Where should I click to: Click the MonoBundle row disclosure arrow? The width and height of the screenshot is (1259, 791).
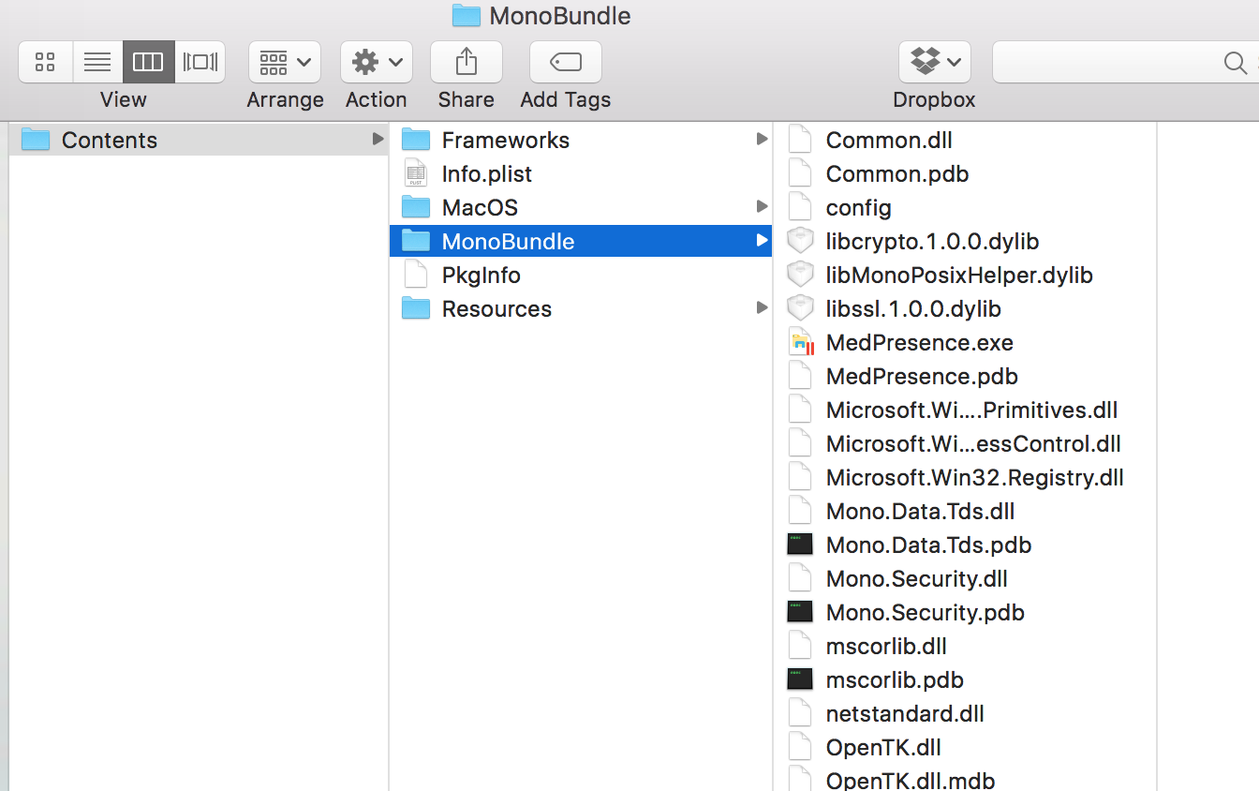click(762, 240)
